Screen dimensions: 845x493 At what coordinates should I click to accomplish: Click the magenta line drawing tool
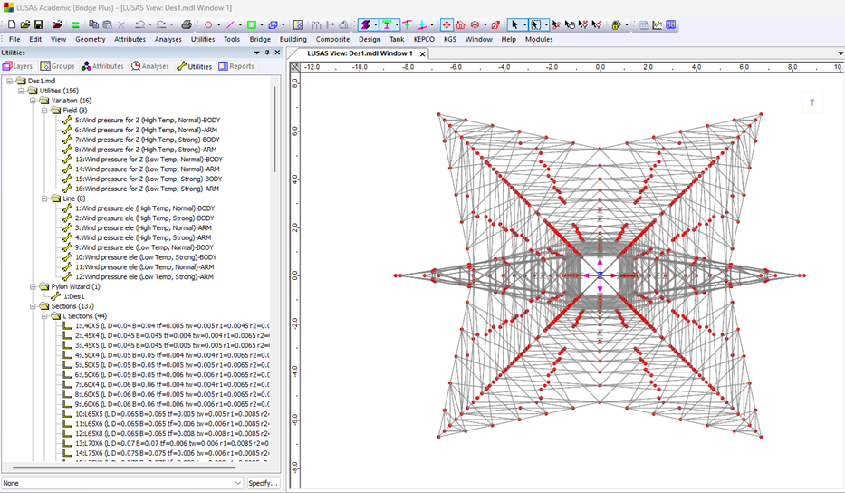pyautogui.click(x=230, y=24)
